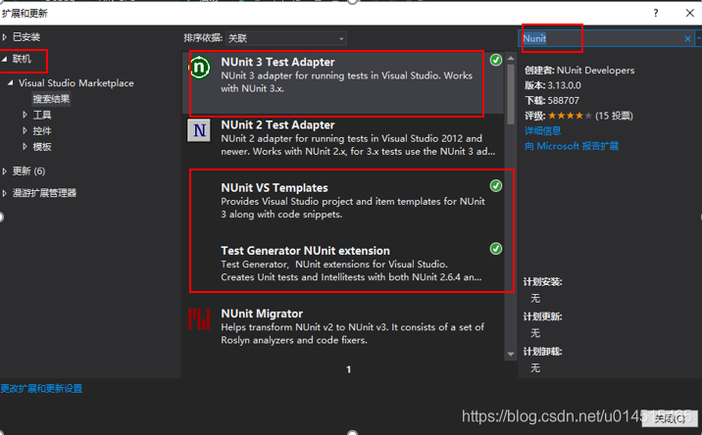Open the search box dropdown arrow
Viewport: 702px width, 435px height.
point(698,38)
